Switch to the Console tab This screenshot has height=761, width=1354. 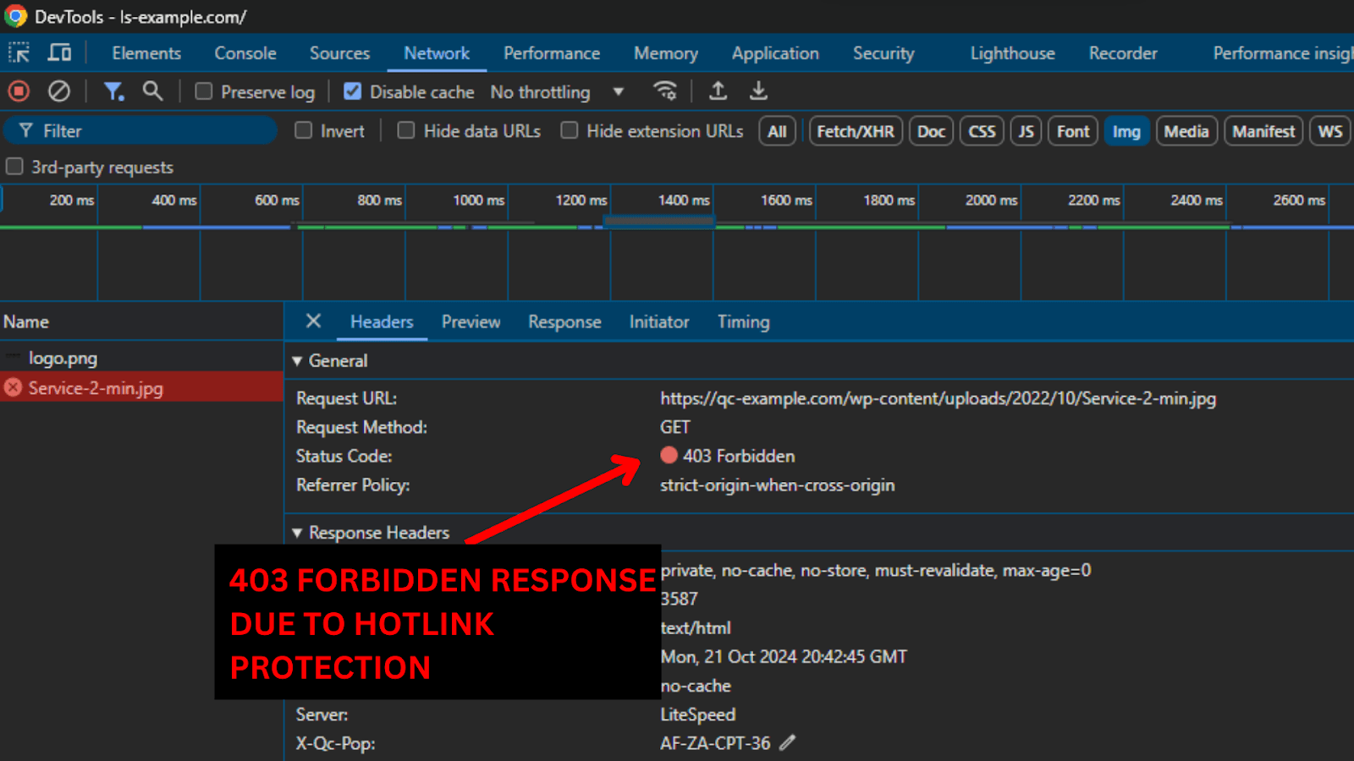(x=245, y=53)
